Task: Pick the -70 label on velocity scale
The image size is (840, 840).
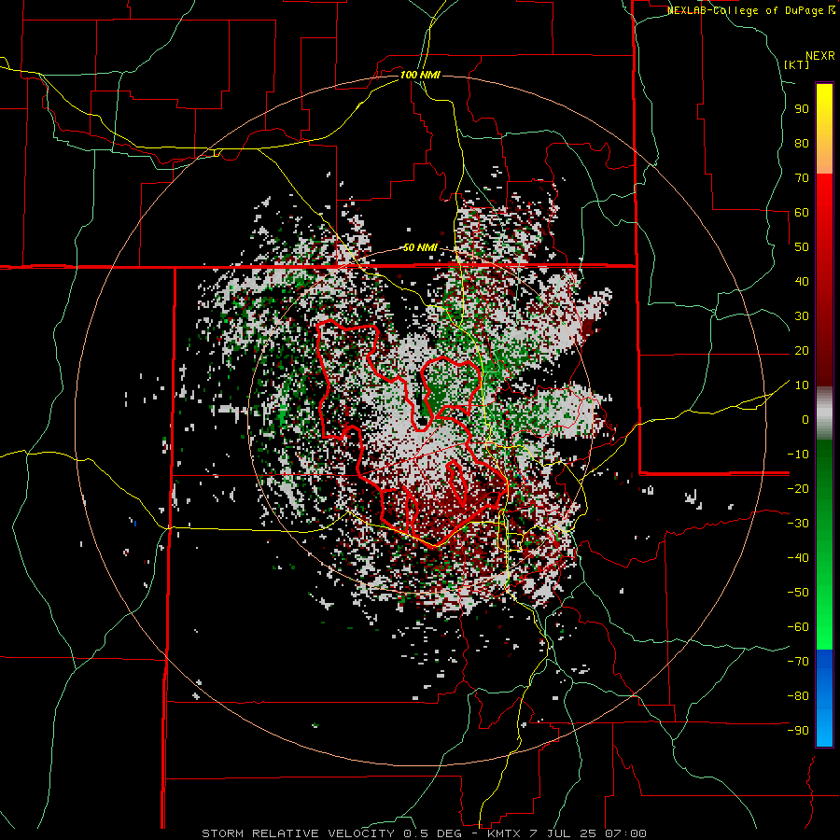Action: (x=798, y=662)
